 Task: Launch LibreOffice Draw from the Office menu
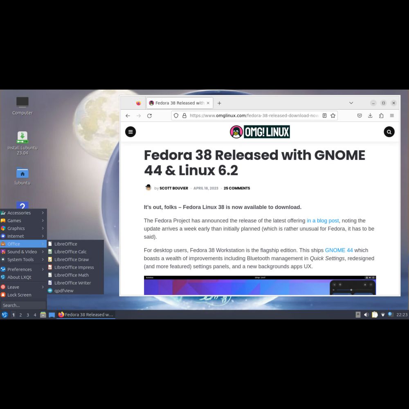point(75,260)
